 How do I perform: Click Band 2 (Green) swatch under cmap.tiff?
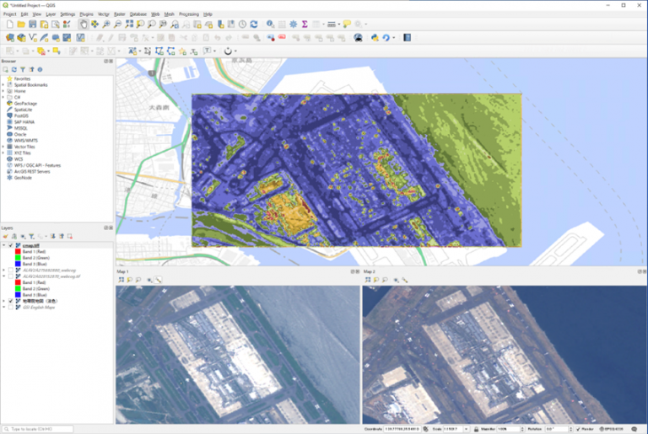click(x=18, y=258)
